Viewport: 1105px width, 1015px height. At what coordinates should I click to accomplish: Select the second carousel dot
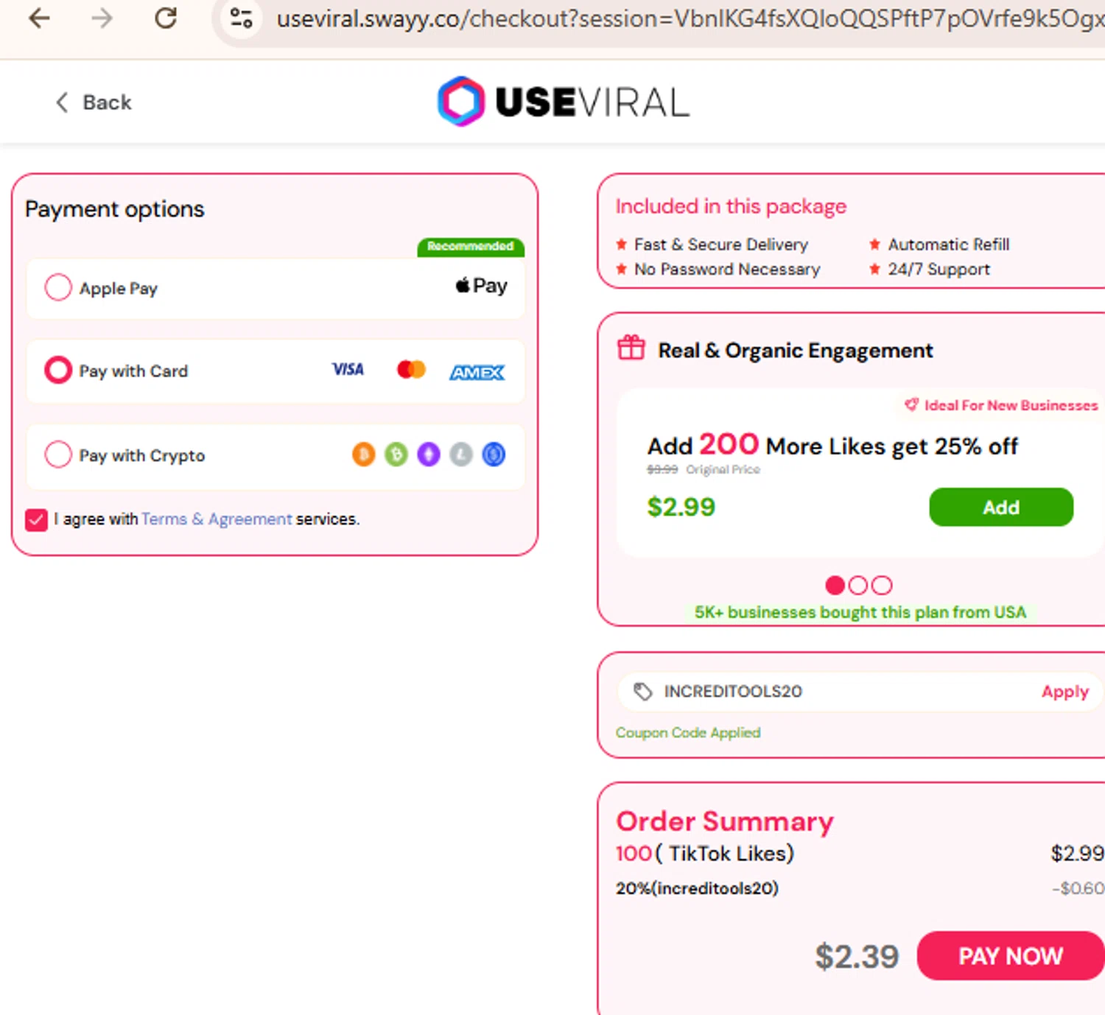pos(858,586)
